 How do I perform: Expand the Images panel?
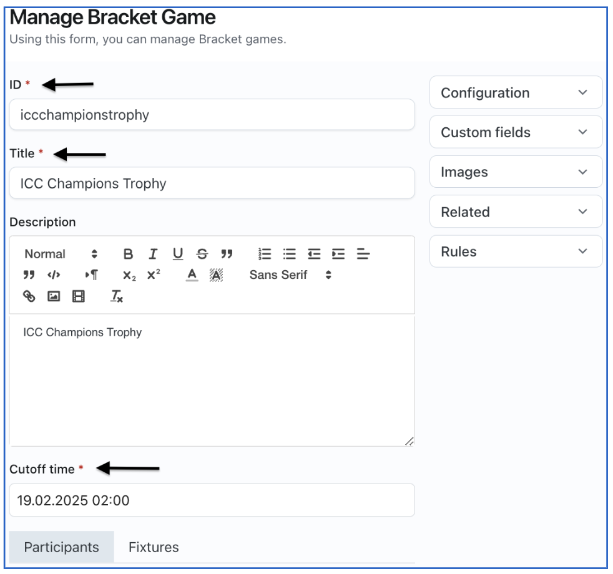pos(516,172)
